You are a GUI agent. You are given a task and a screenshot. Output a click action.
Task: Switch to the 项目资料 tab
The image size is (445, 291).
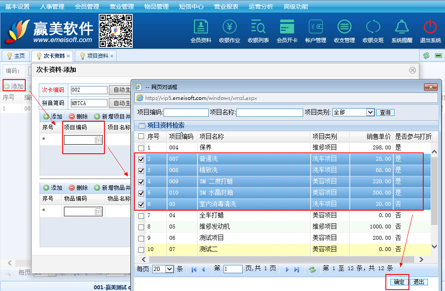tap(97, 56)
